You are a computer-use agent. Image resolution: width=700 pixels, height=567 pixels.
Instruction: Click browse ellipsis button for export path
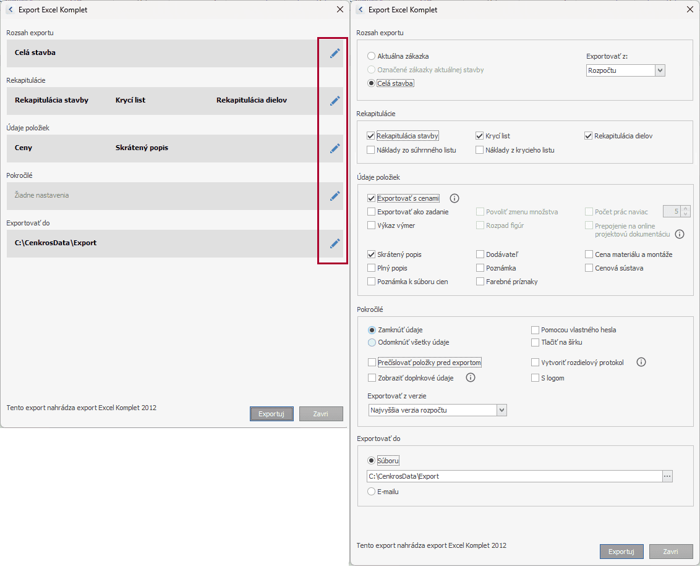pyautogui.click(x=667, y=476)
